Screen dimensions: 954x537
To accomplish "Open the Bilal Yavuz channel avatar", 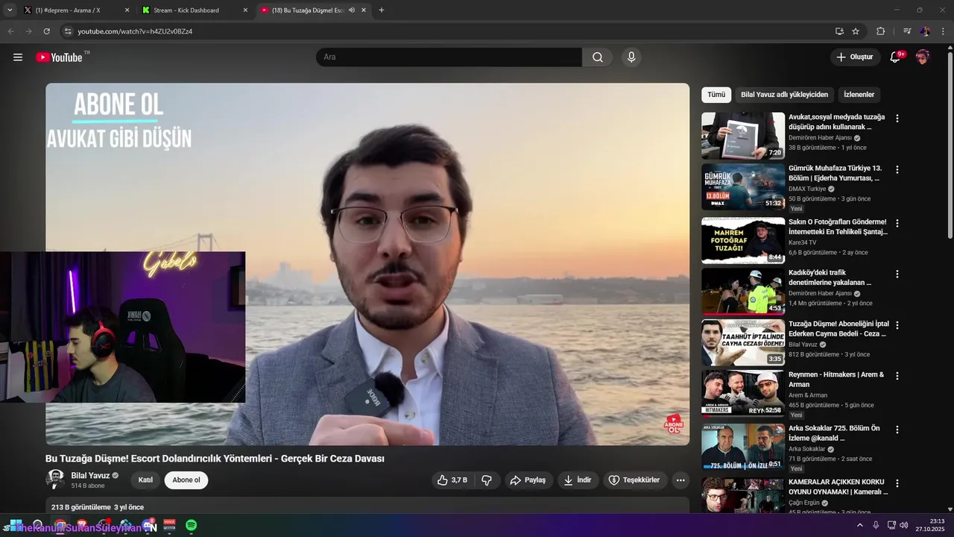I will 55,480.
